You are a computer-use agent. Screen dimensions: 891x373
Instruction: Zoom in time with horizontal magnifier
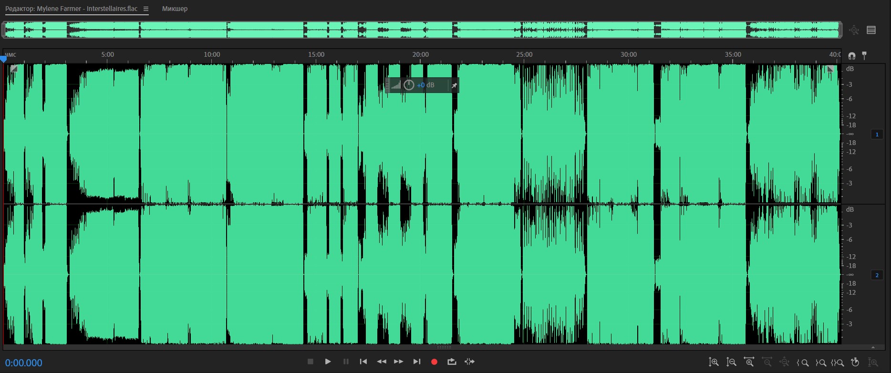[749, 363]
